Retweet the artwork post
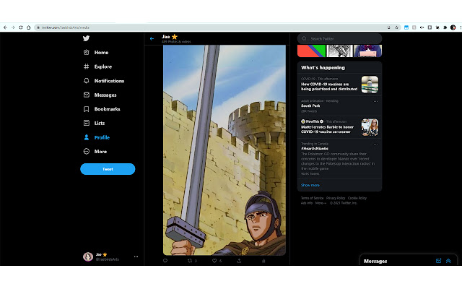Viewport: 462px width, 289px height. tap(190, 261)
